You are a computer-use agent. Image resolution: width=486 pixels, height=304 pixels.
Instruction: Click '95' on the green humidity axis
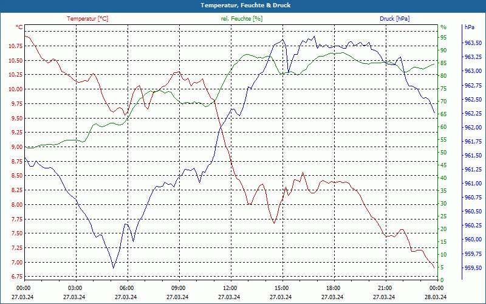(443, 38)
